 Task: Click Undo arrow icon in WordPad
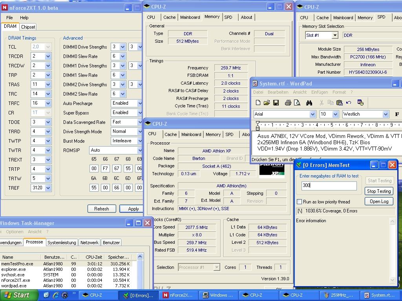point(349,103)
